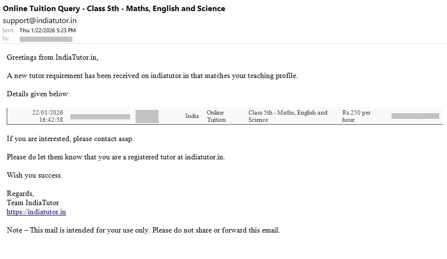Click the small gray redacted box in table

point(147,117)
